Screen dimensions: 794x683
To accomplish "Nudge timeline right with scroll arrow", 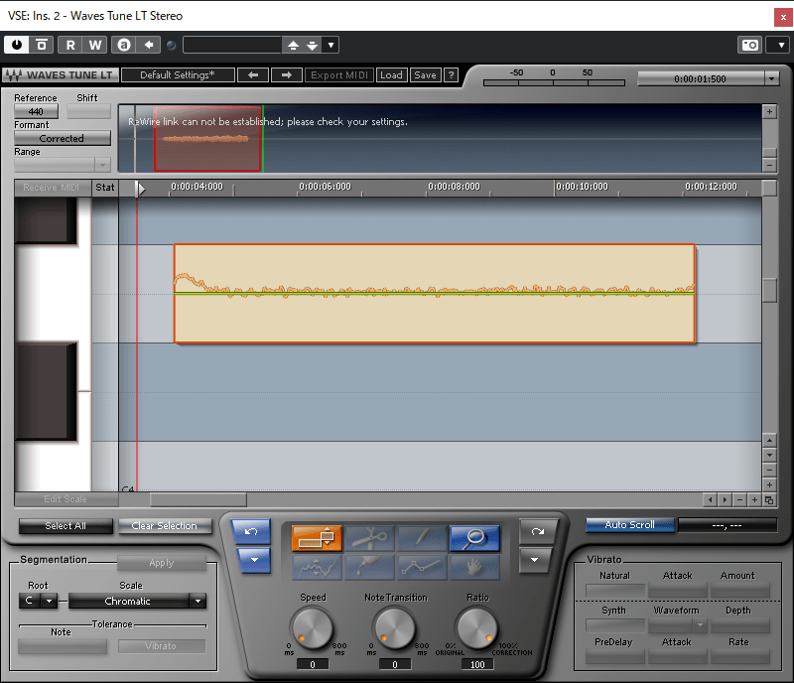I will click(x=726, y=500).
